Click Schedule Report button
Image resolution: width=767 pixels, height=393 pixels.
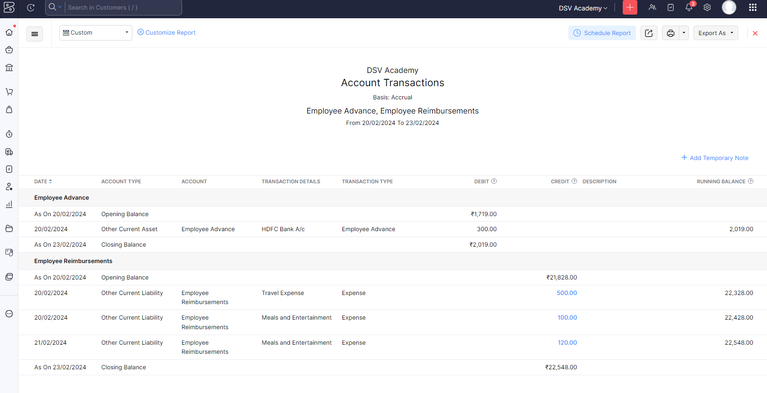click(602, 33)
